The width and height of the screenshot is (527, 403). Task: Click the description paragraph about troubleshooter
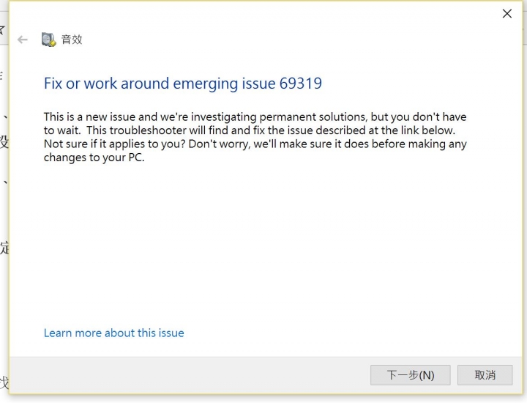pos(255,137)
